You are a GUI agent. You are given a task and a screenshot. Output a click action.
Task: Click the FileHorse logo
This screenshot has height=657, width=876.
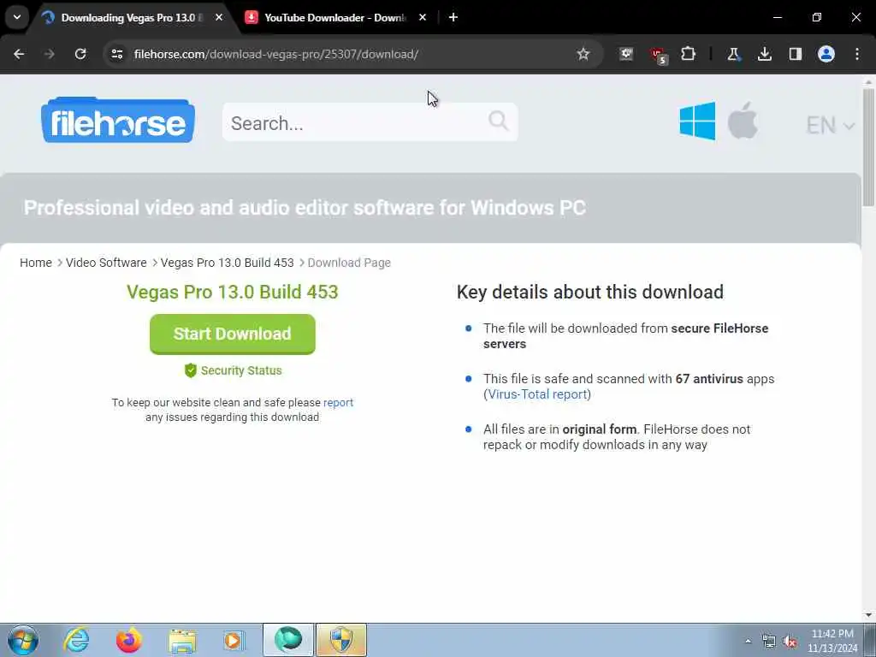coord(118,120)
